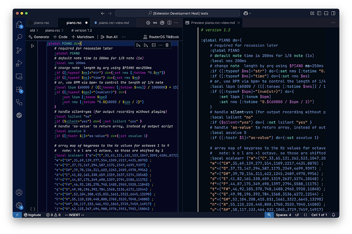Open the Accounts menu icon

(x=19, y=193)
